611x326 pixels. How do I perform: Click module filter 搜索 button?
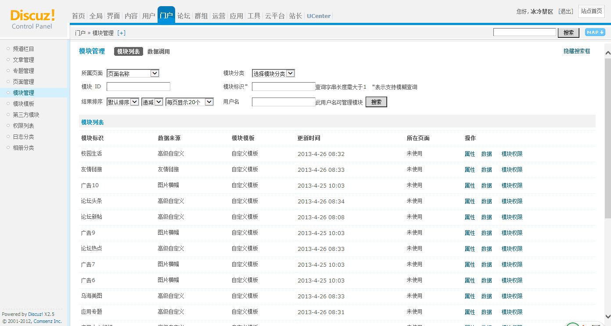tap(376, 102)
